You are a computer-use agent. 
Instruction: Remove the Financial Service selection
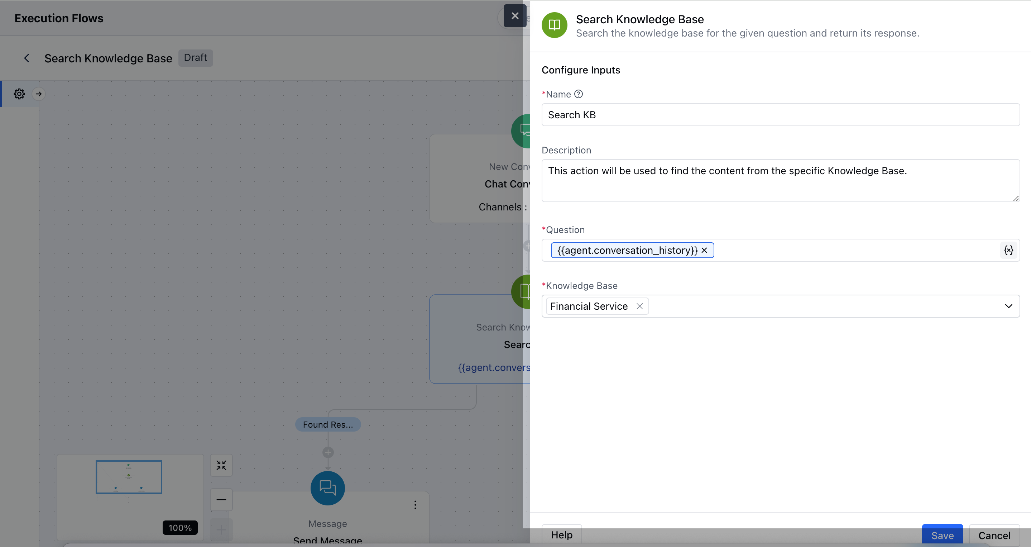(639, 306)
